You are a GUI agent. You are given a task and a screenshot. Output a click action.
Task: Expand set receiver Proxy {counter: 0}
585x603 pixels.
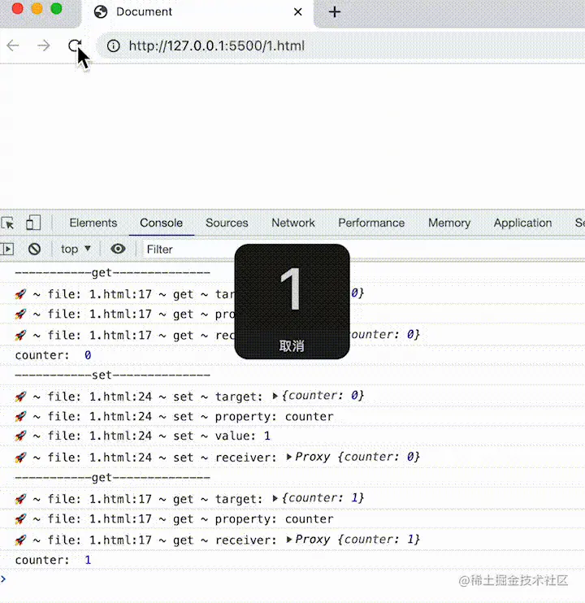pyautogui.click(x=289, y=457)
